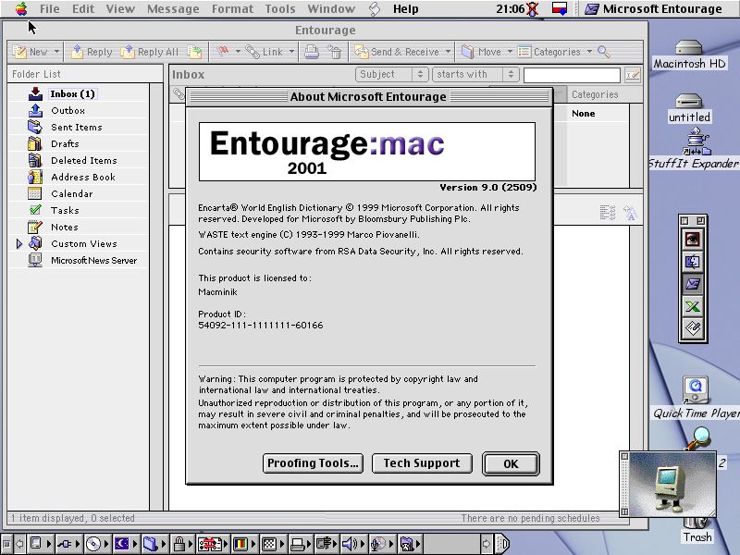Open the New button dropdown arrow
740x555 pixels.
56,51
